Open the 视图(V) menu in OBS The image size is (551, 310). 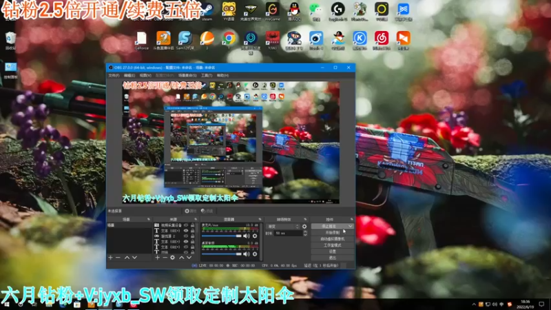[145, 76]
